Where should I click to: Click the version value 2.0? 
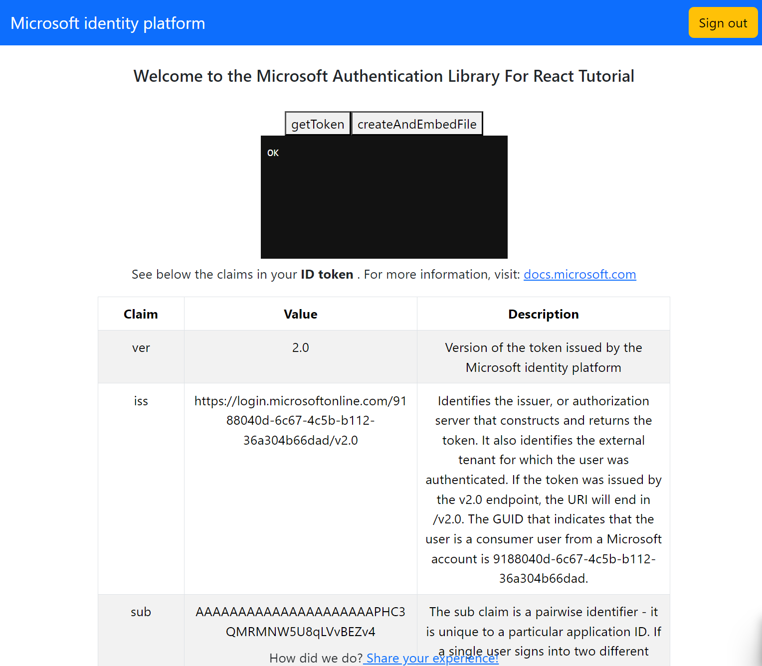[x=300, y=347]
